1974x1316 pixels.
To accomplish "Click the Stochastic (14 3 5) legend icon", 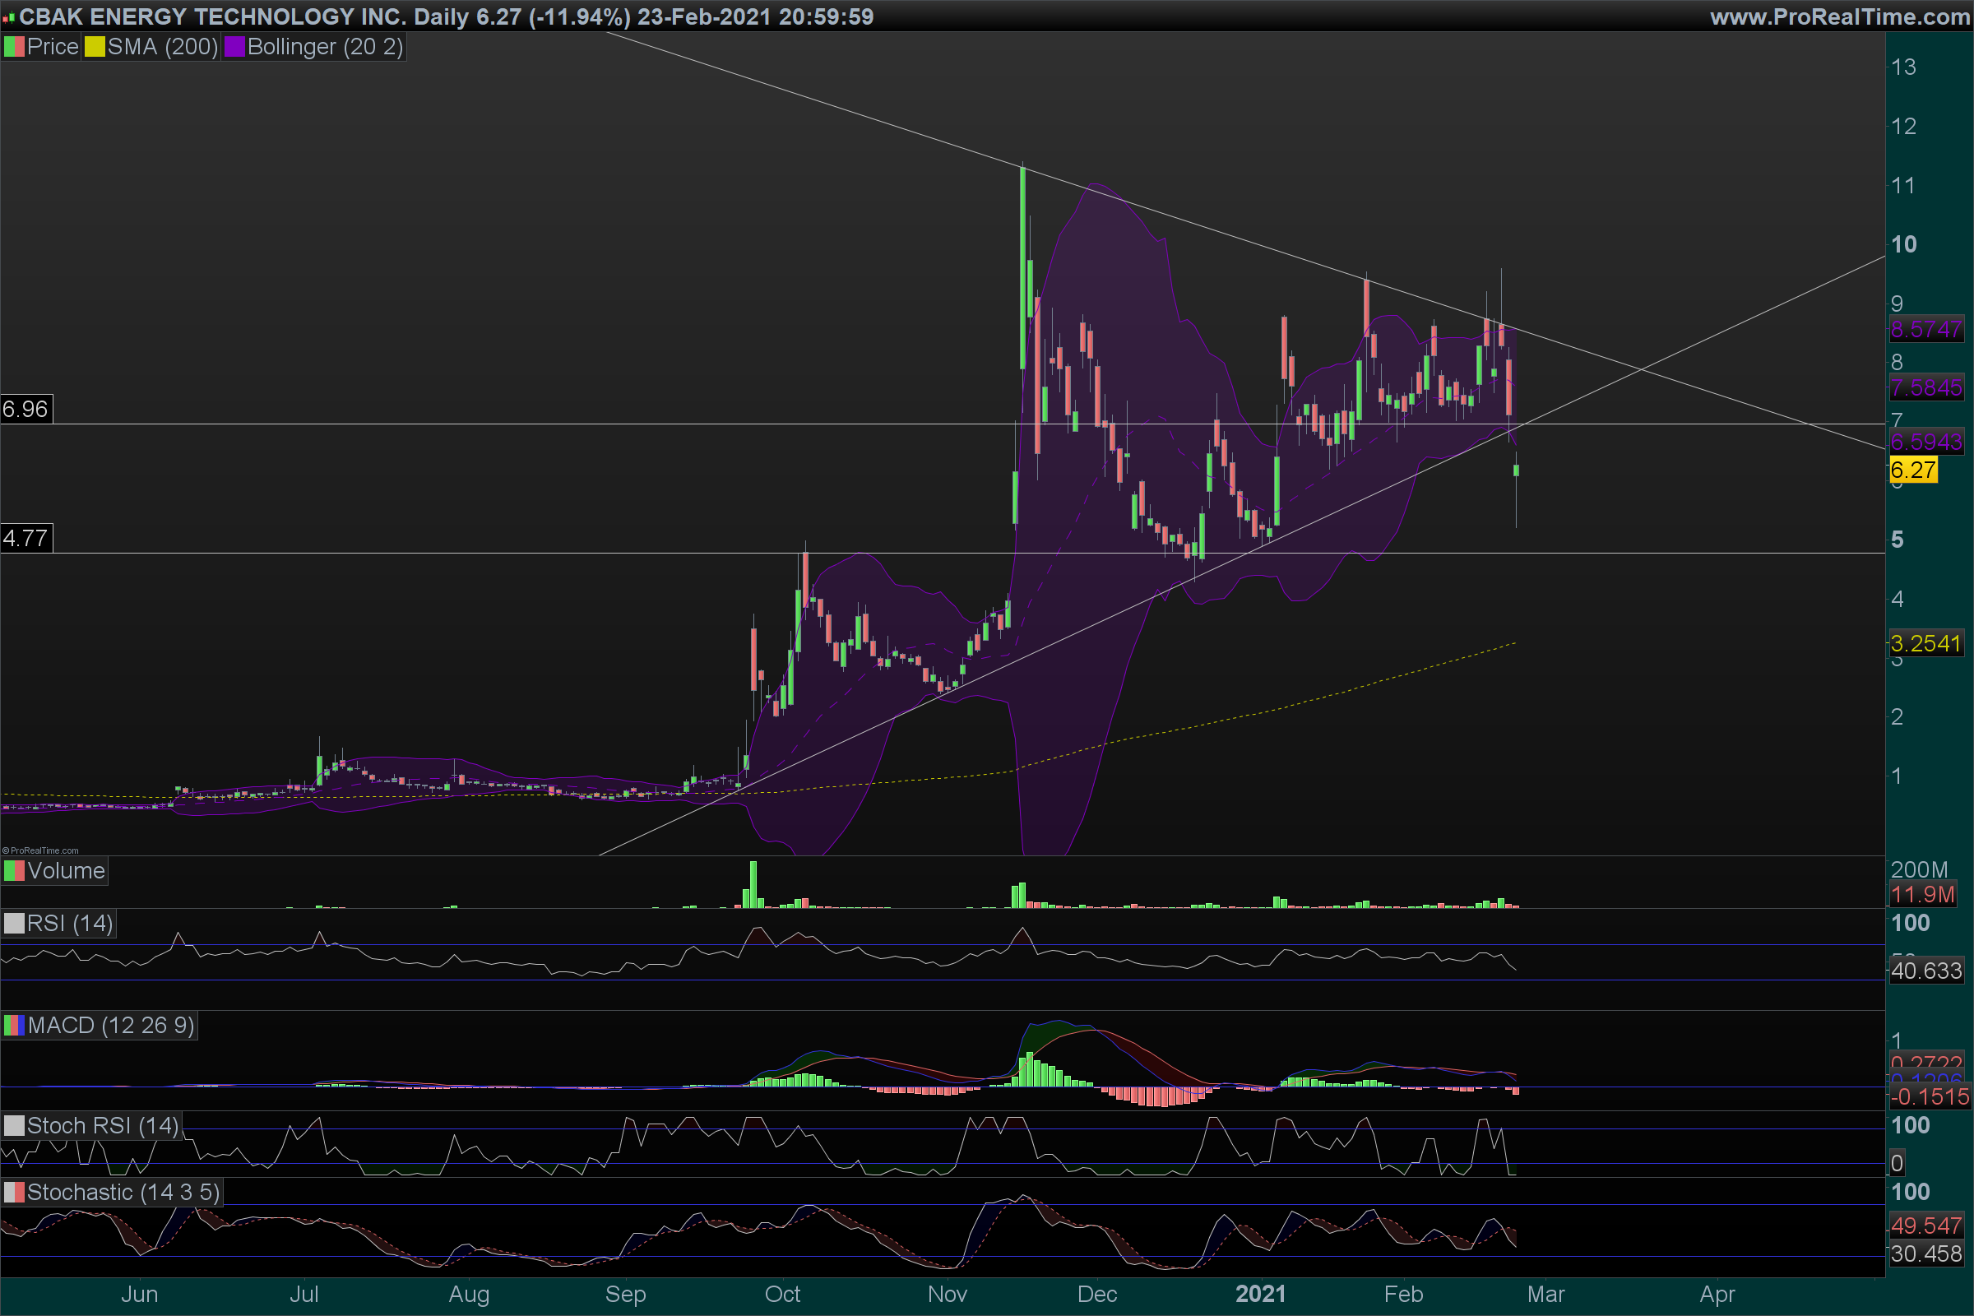I will pos(14,1192).
